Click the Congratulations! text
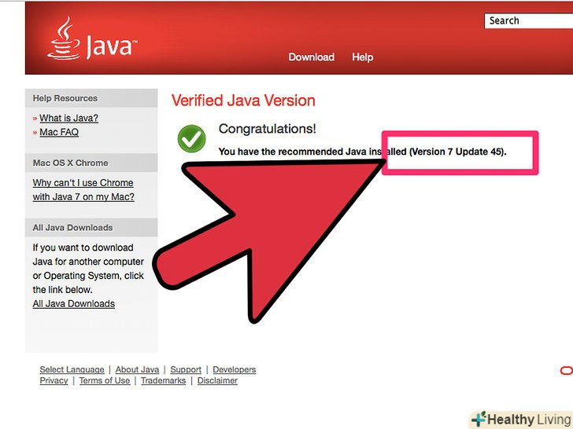Image resolution: width=573 pixels, height=429 pixels. pos(267,129)
